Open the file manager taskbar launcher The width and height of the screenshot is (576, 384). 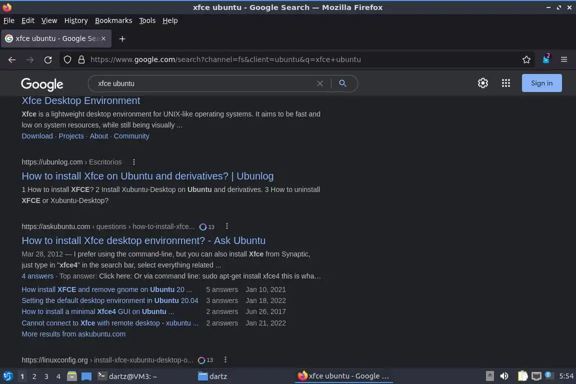pos(71,376)
